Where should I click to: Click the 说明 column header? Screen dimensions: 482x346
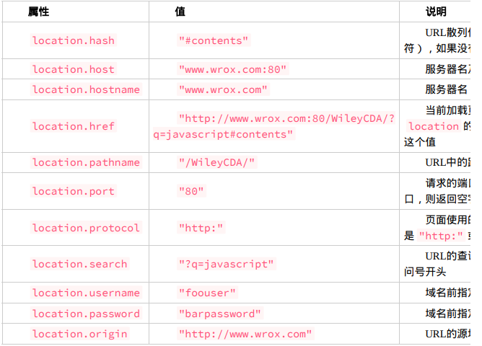pos(436,12)
